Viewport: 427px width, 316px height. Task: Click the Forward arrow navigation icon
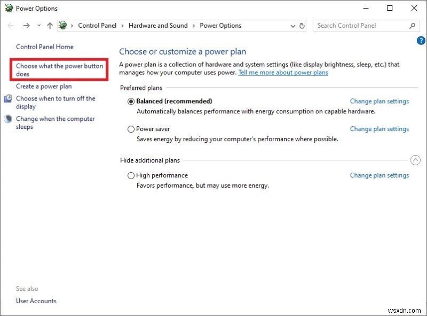click(x=26, y=26)
